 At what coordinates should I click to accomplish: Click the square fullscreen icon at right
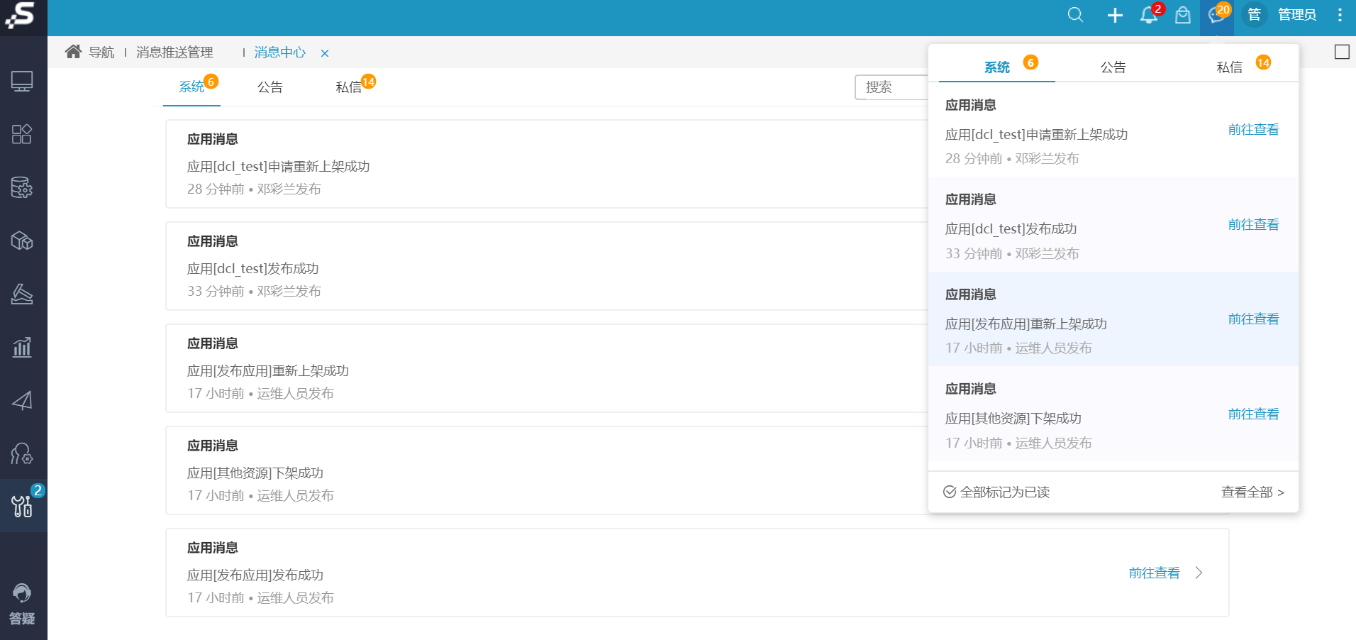[1342, 52]
